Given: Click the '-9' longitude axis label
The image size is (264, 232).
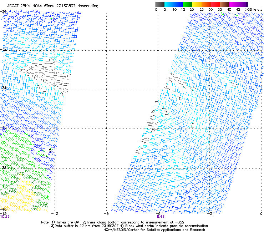Looking at the screenshot, I should 106,214.
